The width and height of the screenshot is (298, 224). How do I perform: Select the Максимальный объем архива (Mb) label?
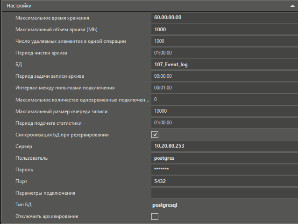tap(57, 29)
